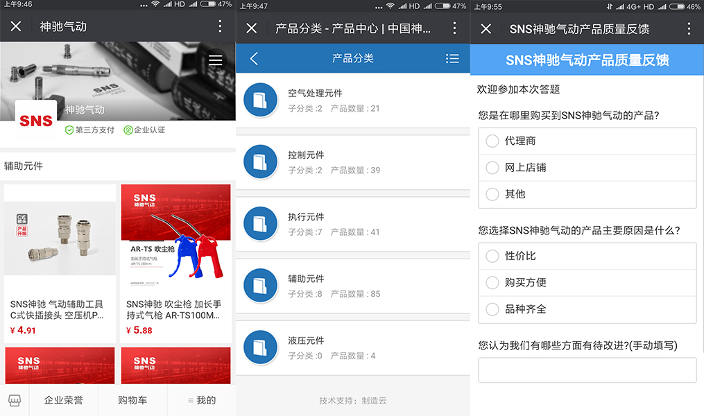Select the ¥5.88 price
This screenshot has height=416, width=704.
(x=139, y=331)
